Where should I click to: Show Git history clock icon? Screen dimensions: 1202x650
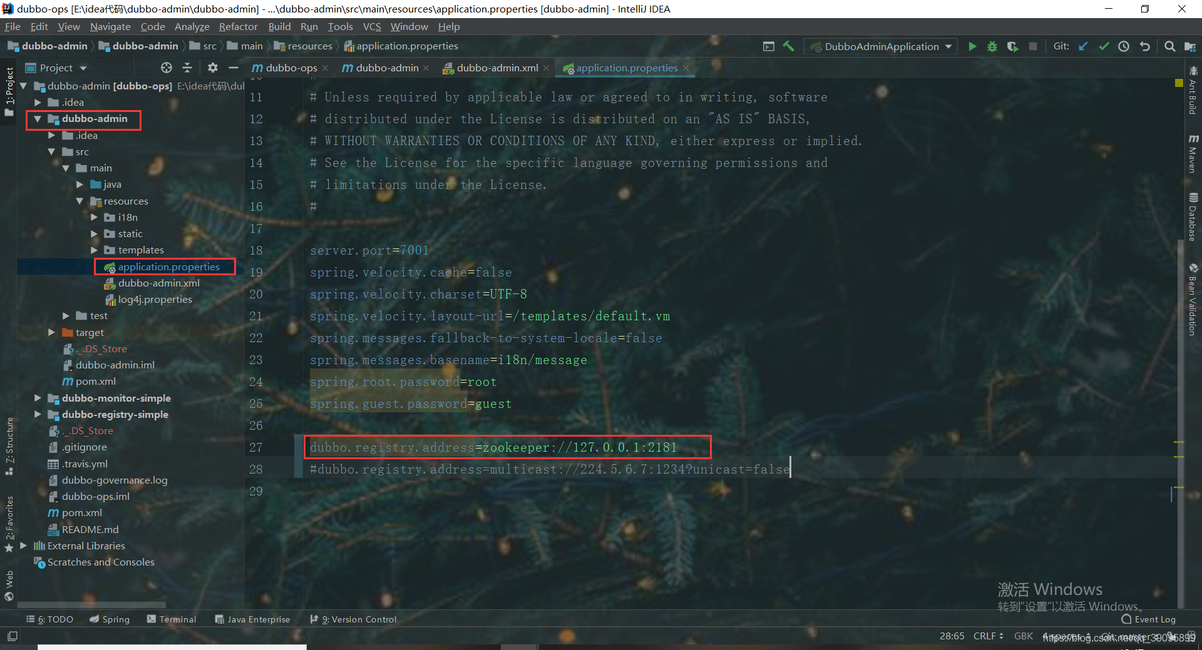1124,46
